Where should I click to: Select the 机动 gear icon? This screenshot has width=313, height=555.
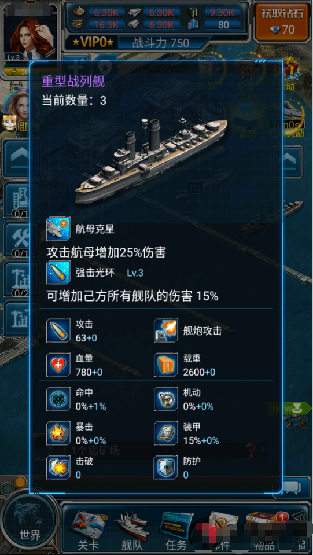tap(166, 399)
